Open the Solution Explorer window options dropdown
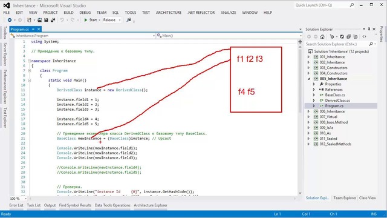 [364, 29]
